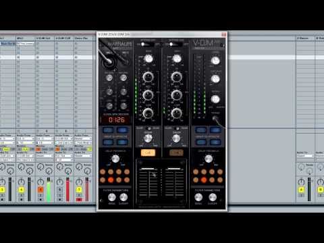Click the red 0:126 BPM display

(x=116, y=120)
